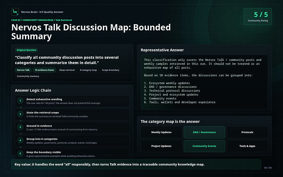Viewport: 283px width, 177px height.
Task: Toggle the DAO / Governance category tile
Action: tap(204, 132)
